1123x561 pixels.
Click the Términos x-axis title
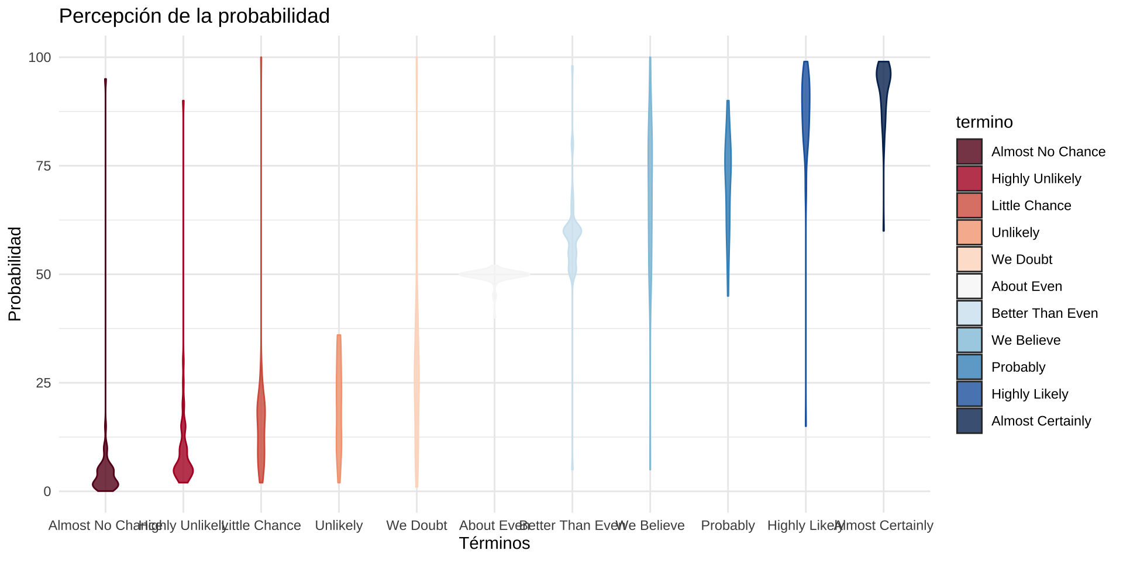494,543
